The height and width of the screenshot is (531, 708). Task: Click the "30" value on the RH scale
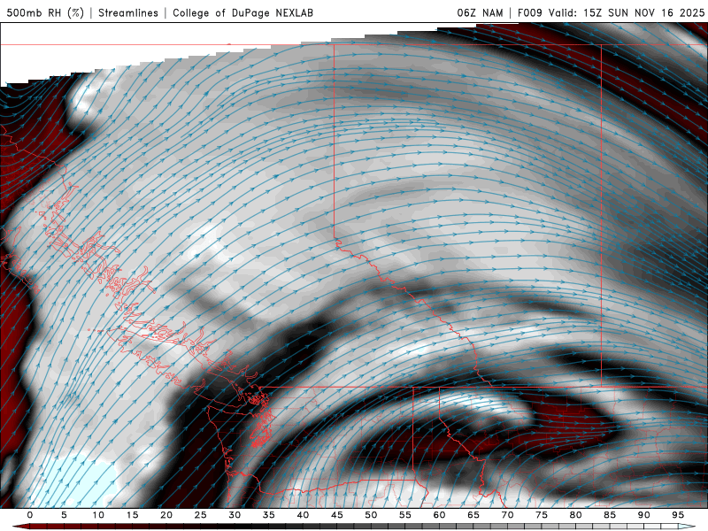(235, 515)
